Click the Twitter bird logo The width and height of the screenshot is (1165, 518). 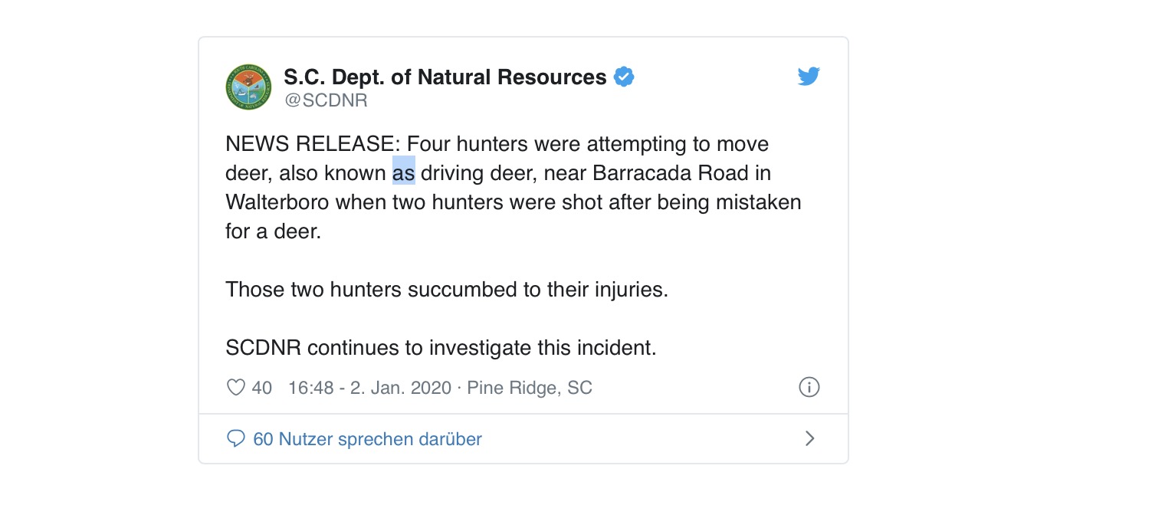[x=809, y=77]
